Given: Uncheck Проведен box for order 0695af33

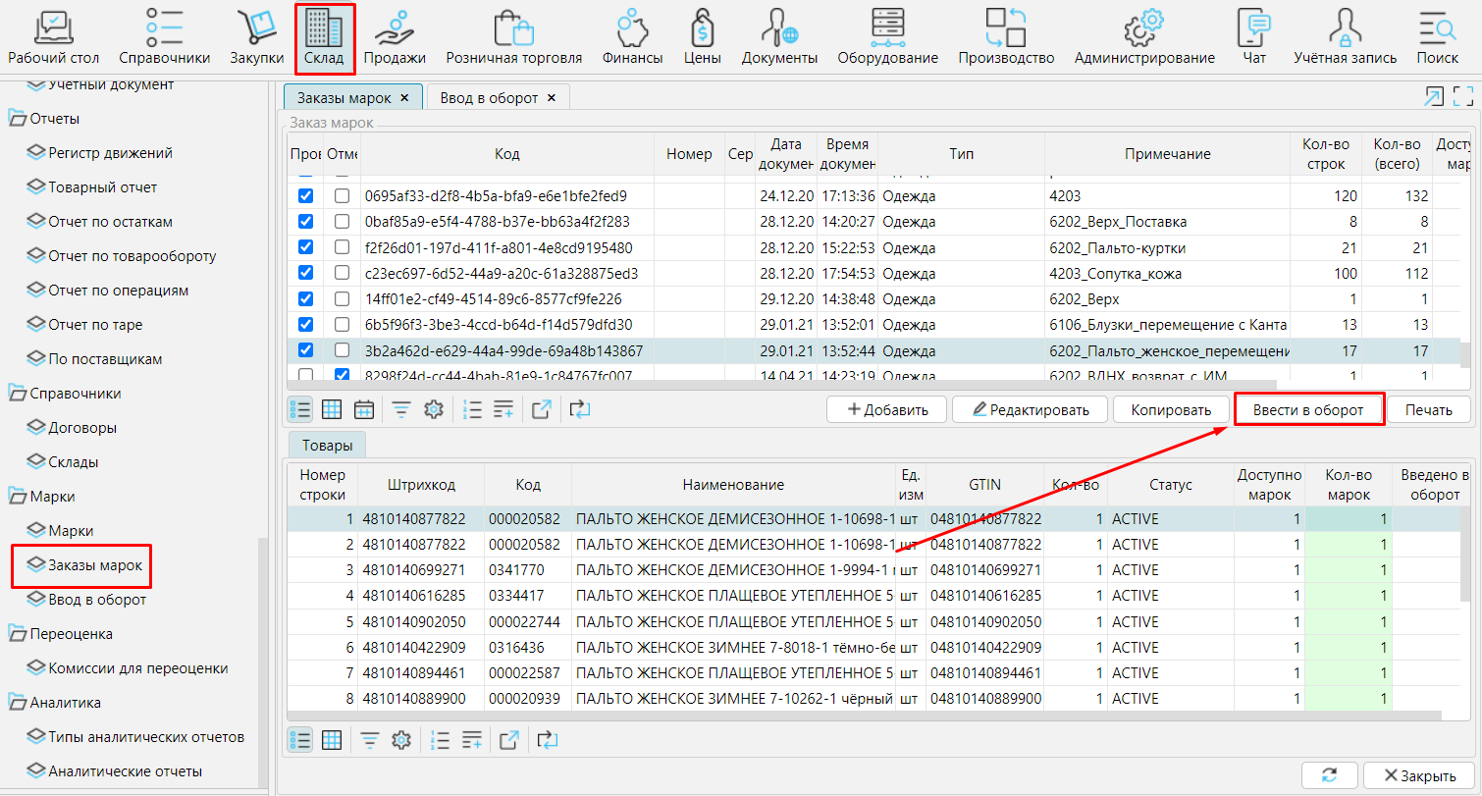Looking at the screenshot, I should tap(305, 196).
